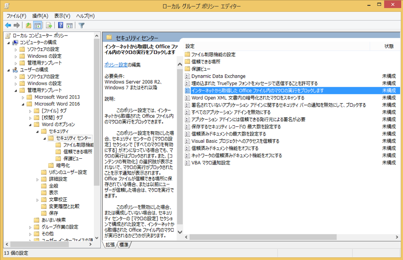This screenshot has height=260, width=403.
Task: Click the 保護ビュー folder icon in list
Action: (188, 69)
